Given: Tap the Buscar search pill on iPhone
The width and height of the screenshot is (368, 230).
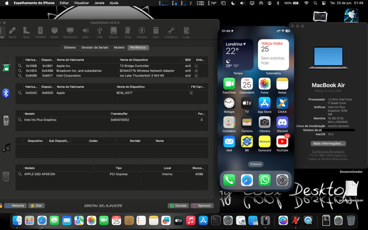Looking at the screenshot, I should coord(256,164).
